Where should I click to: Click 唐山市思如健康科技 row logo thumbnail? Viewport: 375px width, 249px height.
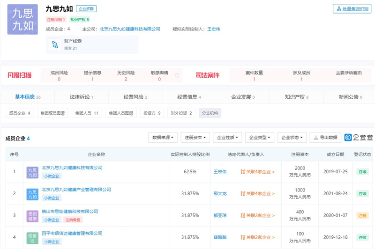[32, 216]
